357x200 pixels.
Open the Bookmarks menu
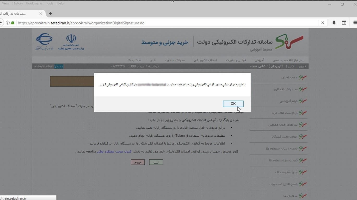click(x=34, y=3)
